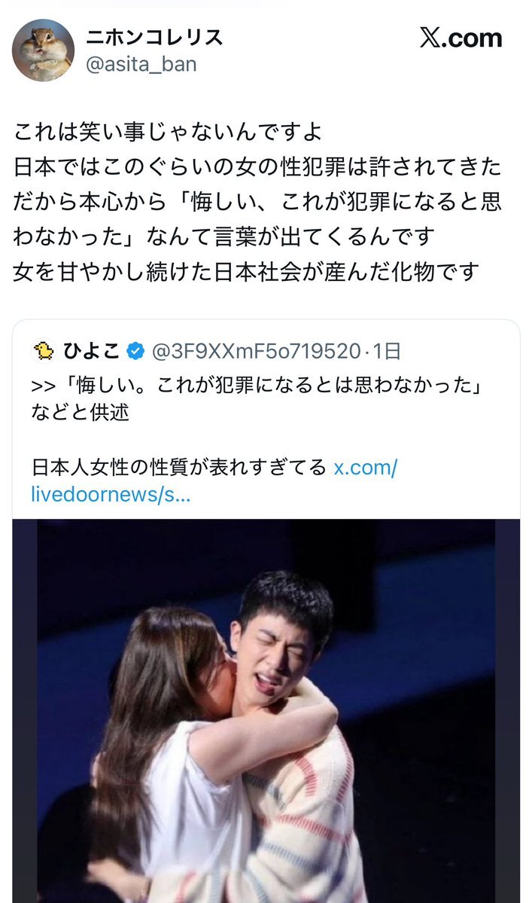The width and height of the screenshot is (532, 903).
Task: Click the line 女を甘やかし続けた日本社会が産んだ化物です
Action: pyautogui.click(x=246, y=271)
